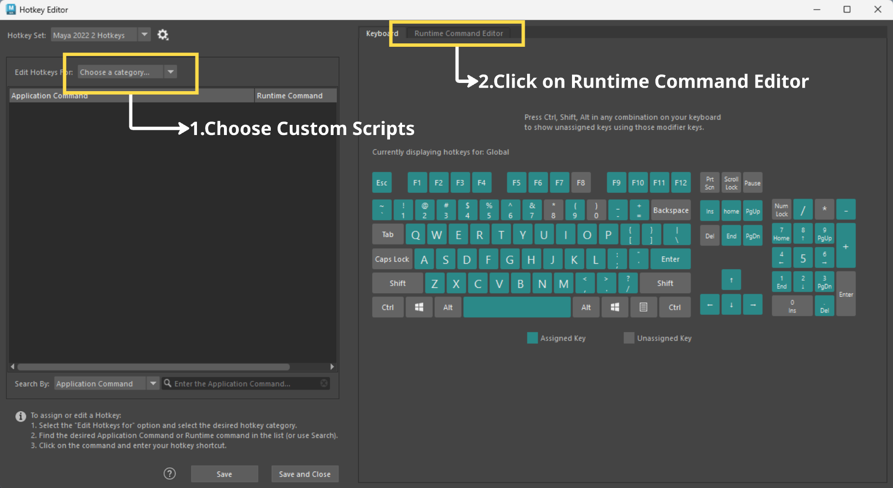Select the numpad Enter key
Screen dimensions: 893x488
846,294
